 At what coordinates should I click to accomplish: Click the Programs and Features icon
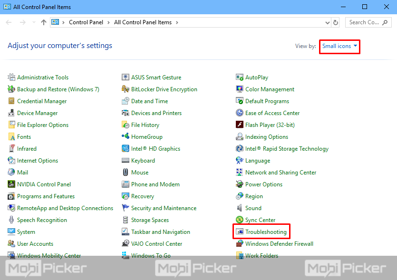[x=11, y=196]
